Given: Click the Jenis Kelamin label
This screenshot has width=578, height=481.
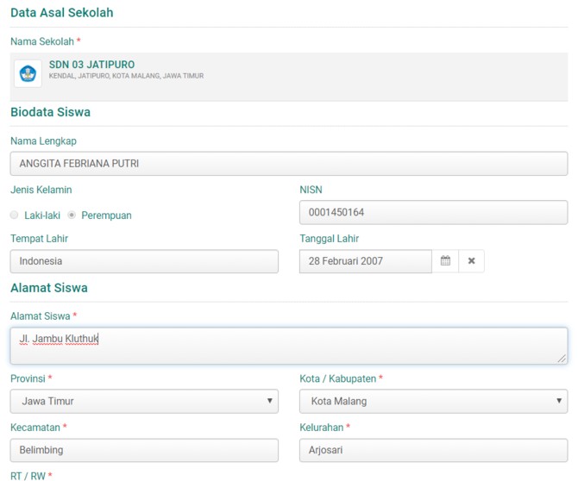Looking at the screenshot, I should [41, 190].
